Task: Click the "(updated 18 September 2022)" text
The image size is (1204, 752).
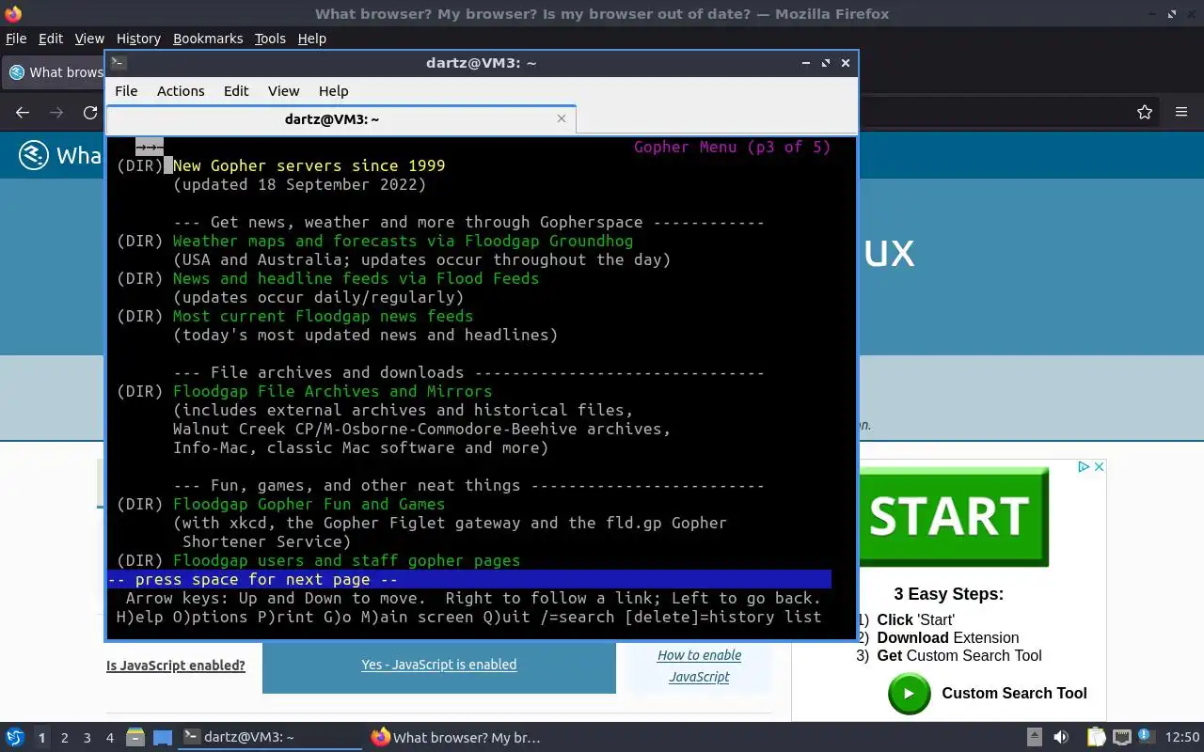Action: 299,184
